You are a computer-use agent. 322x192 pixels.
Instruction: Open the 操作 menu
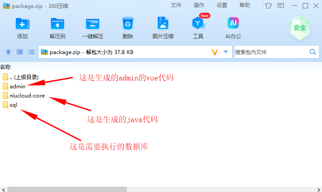[x=199, y=5]
